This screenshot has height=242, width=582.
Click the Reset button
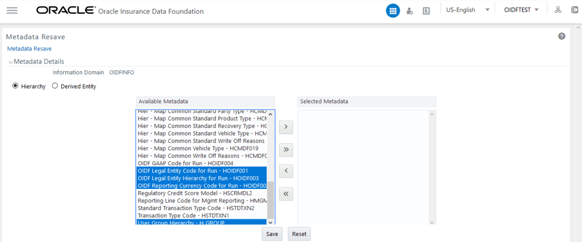click(x=299, y=234)
